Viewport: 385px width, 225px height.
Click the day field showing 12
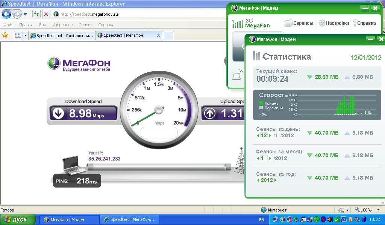[264, 135]
